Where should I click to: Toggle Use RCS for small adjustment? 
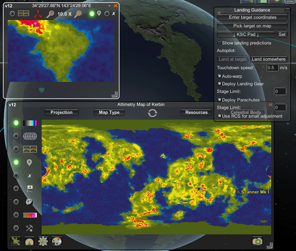coord(219,116)
